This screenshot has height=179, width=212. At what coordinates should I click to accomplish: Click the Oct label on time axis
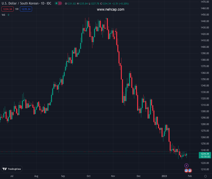pyautogui.click(x=89, y=176)
